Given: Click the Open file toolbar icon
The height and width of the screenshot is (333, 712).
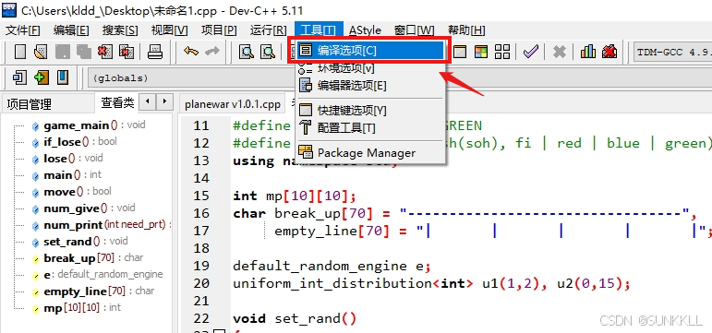Looking at the screenshot, I should coord(41,52).
